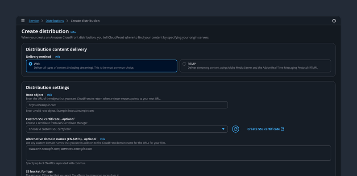
Task: Click the info circle icon at top right
Action: (334, 21)
